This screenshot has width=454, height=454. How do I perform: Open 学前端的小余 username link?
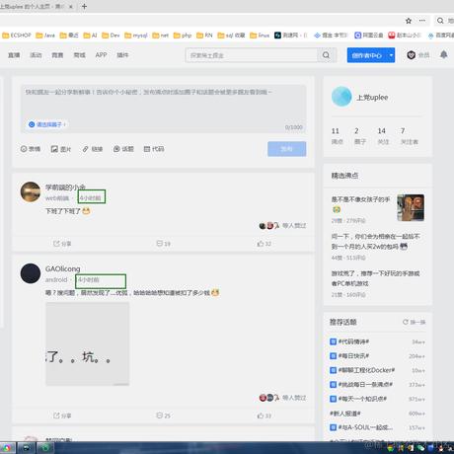click(65, 188)
